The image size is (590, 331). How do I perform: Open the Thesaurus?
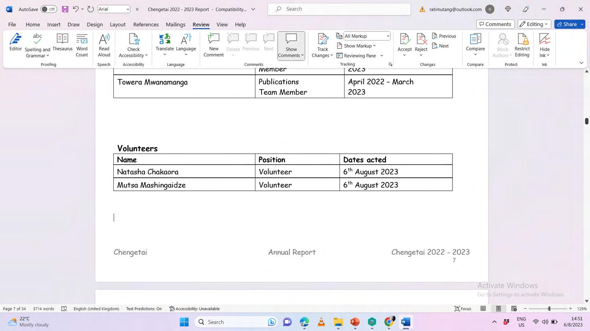pyautogui.click(x=62, y=42)
